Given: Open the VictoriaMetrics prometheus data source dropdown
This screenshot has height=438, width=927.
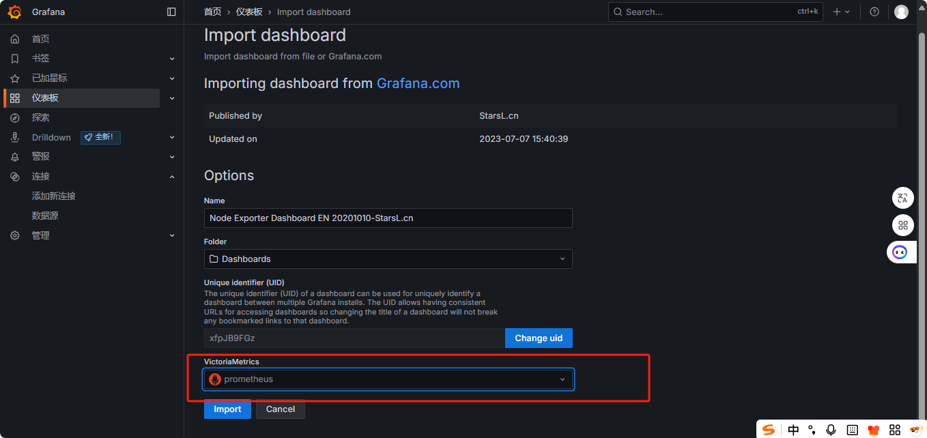Looking at the screenshot, I should pyautogui.click(x=388, y=379).
